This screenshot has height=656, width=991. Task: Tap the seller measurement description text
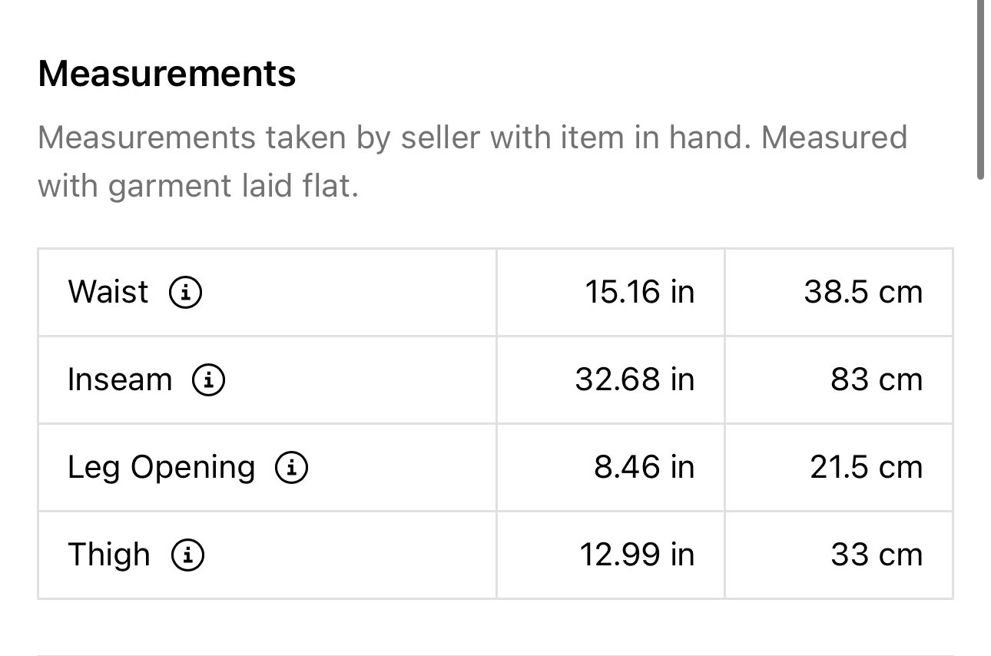click(472, 162)
